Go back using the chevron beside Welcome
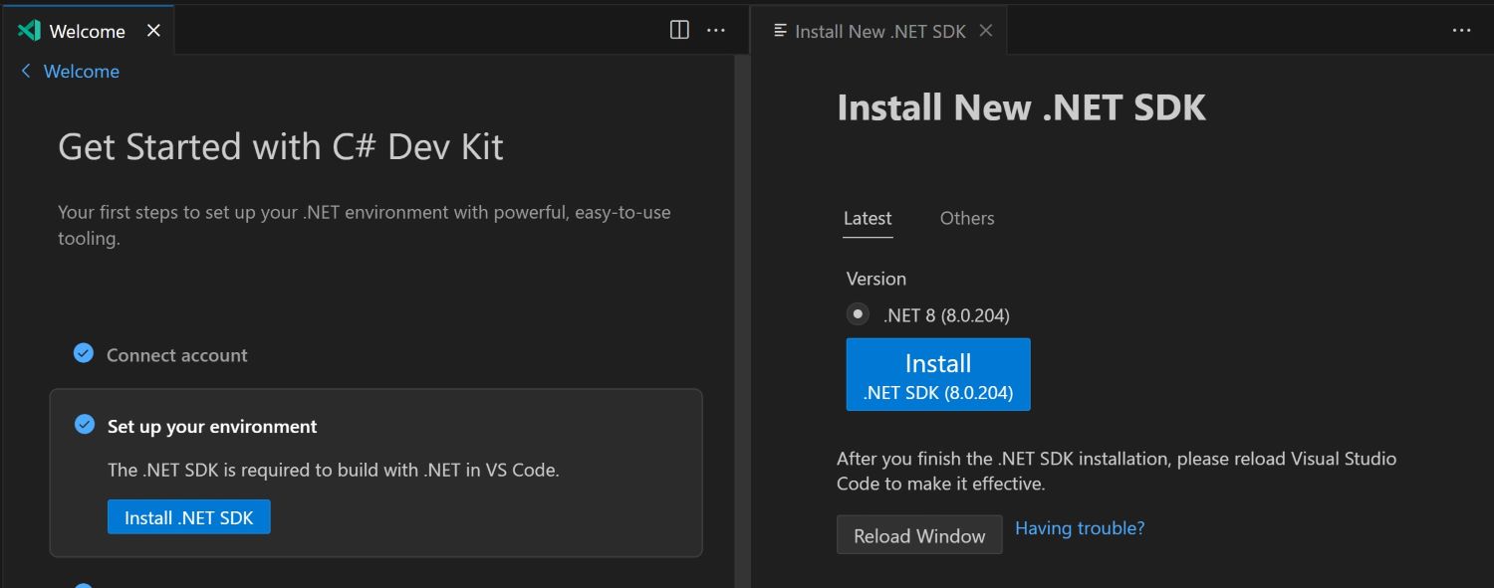1494x588 pixels. 26,72
